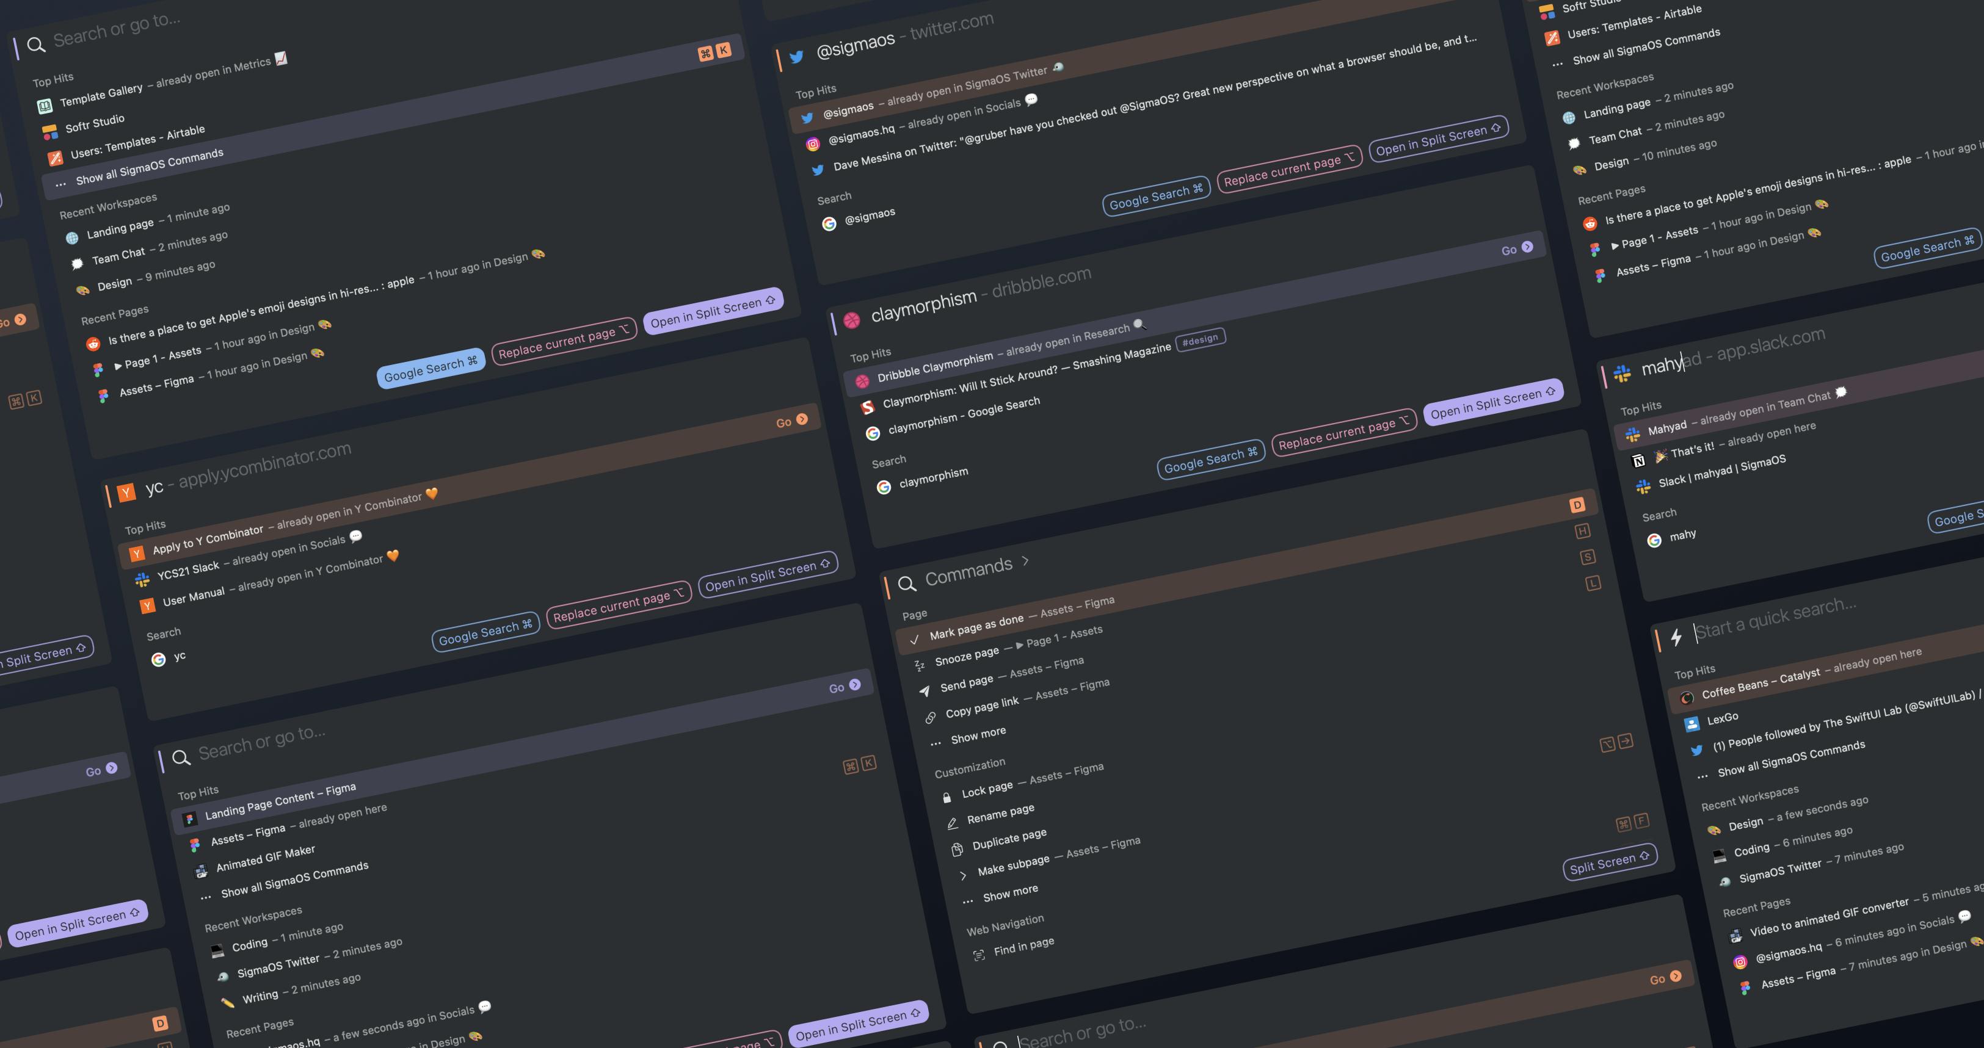Screen dimensions: 1984x1048
Task: Click Open in Split Screen in the yc panel
Action: [x=768, y=574]
